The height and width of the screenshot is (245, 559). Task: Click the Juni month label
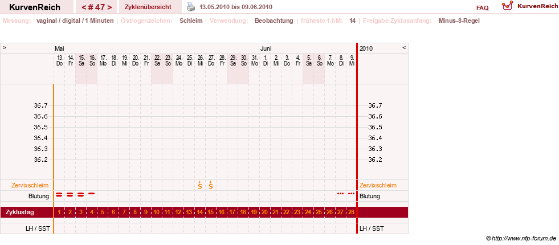[x=266, y=48]
